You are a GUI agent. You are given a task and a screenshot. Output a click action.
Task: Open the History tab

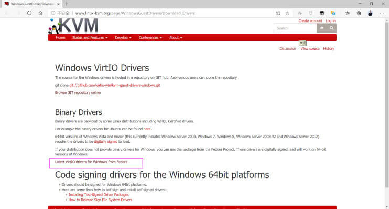point(329,49)
